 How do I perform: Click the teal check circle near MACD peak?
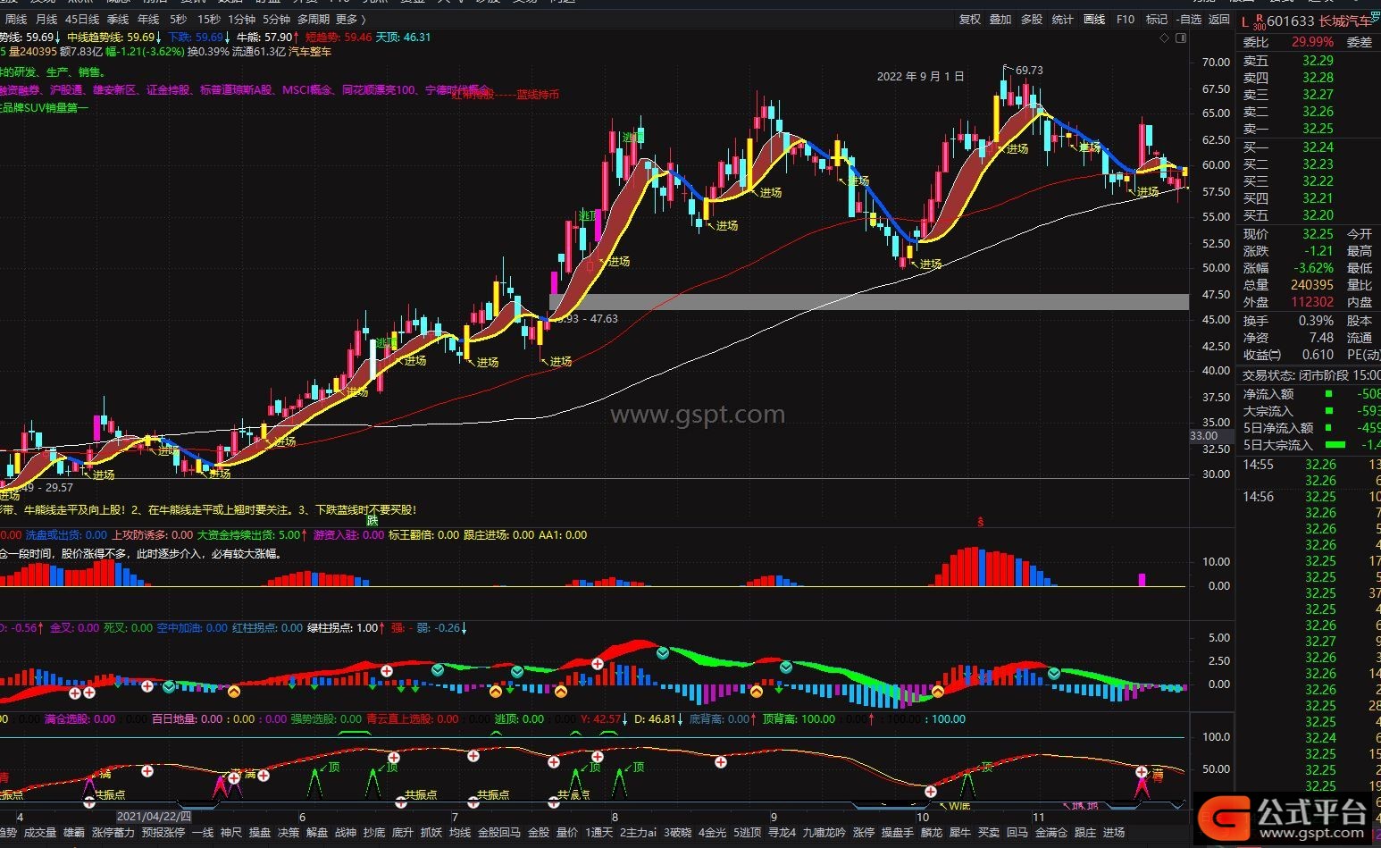pyautogui.click(x=663, y=653)
